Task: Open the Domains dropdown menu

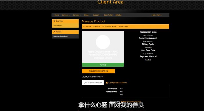Action: (77, 15)
